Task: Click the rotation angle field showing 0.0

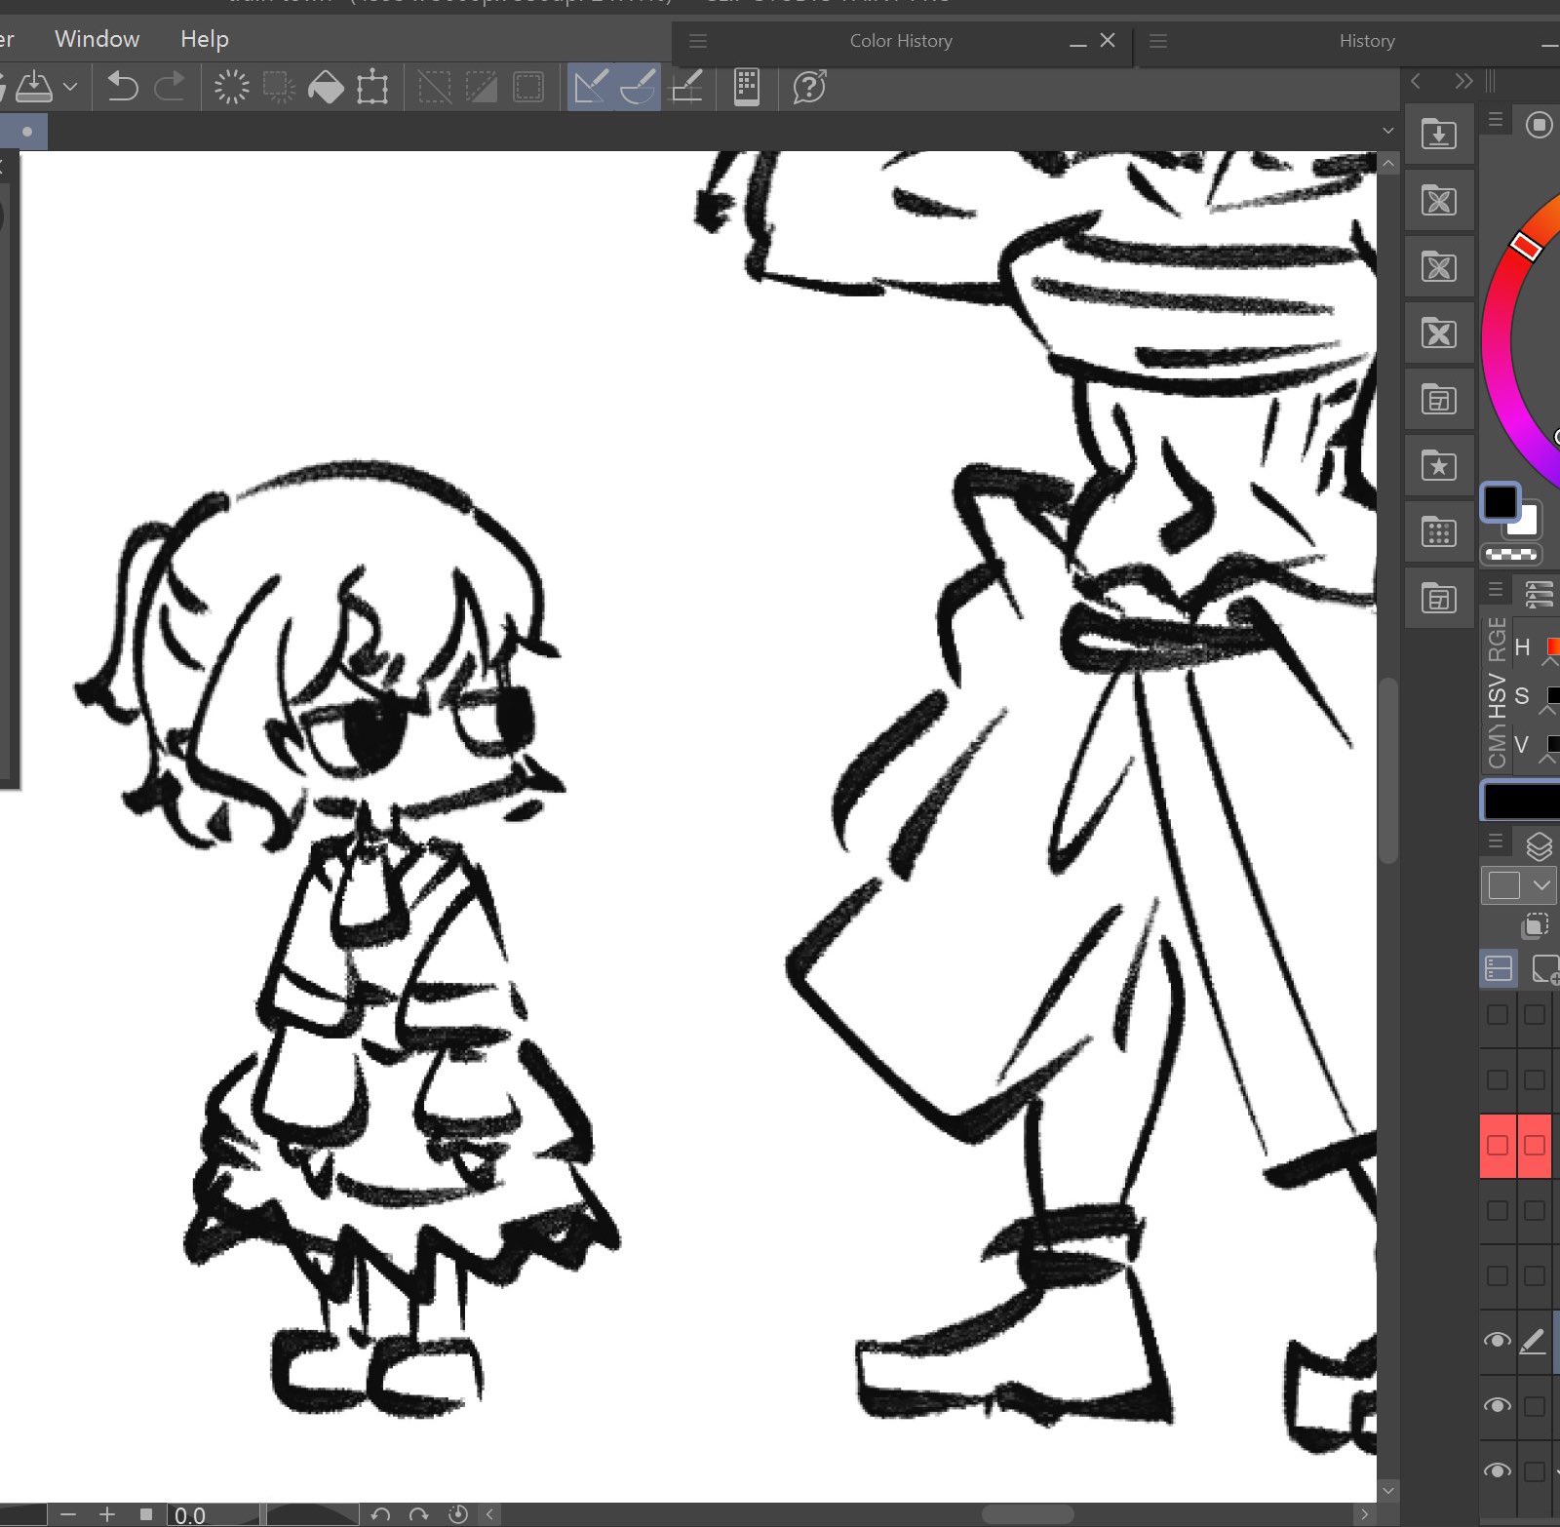Action: pyautogui.click(x=213, y=1515)
